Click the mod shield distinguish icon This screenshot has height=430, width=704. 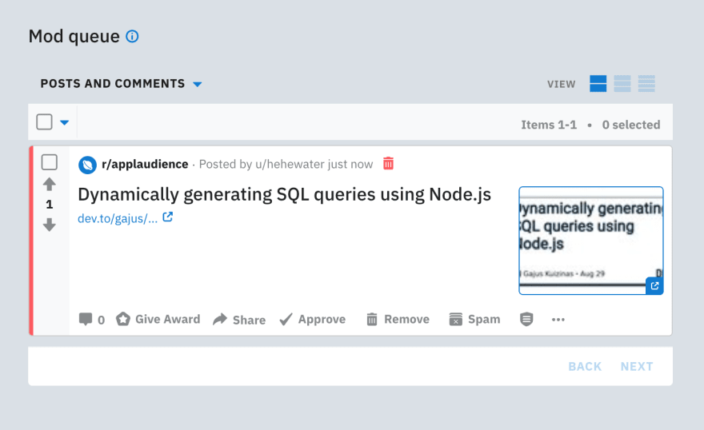coord(526,319)
